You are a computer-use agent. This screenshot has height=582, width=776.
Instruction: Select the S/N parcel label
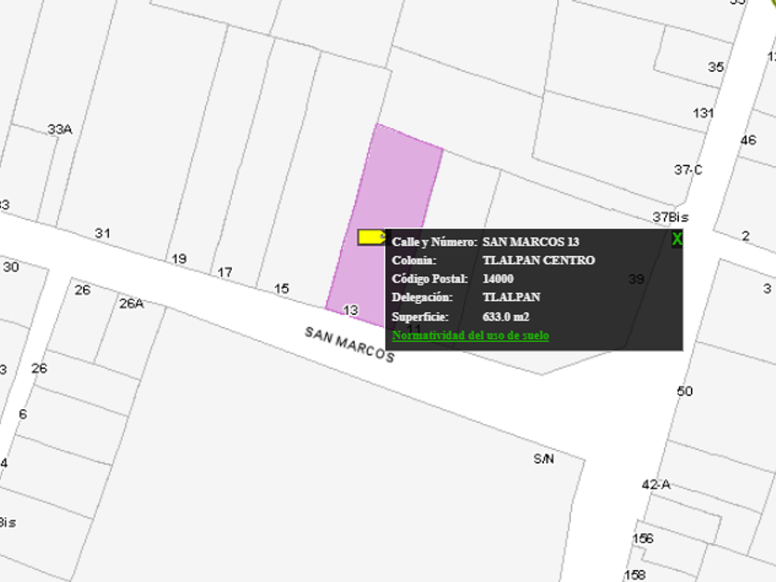[x=543, y=459]
